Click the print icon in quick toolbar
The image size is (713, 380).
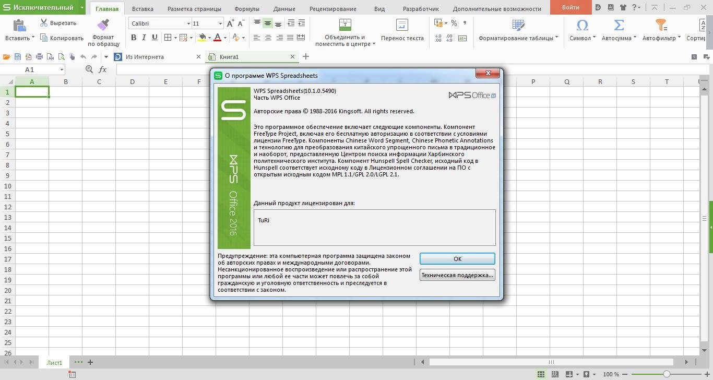[40, 57]
